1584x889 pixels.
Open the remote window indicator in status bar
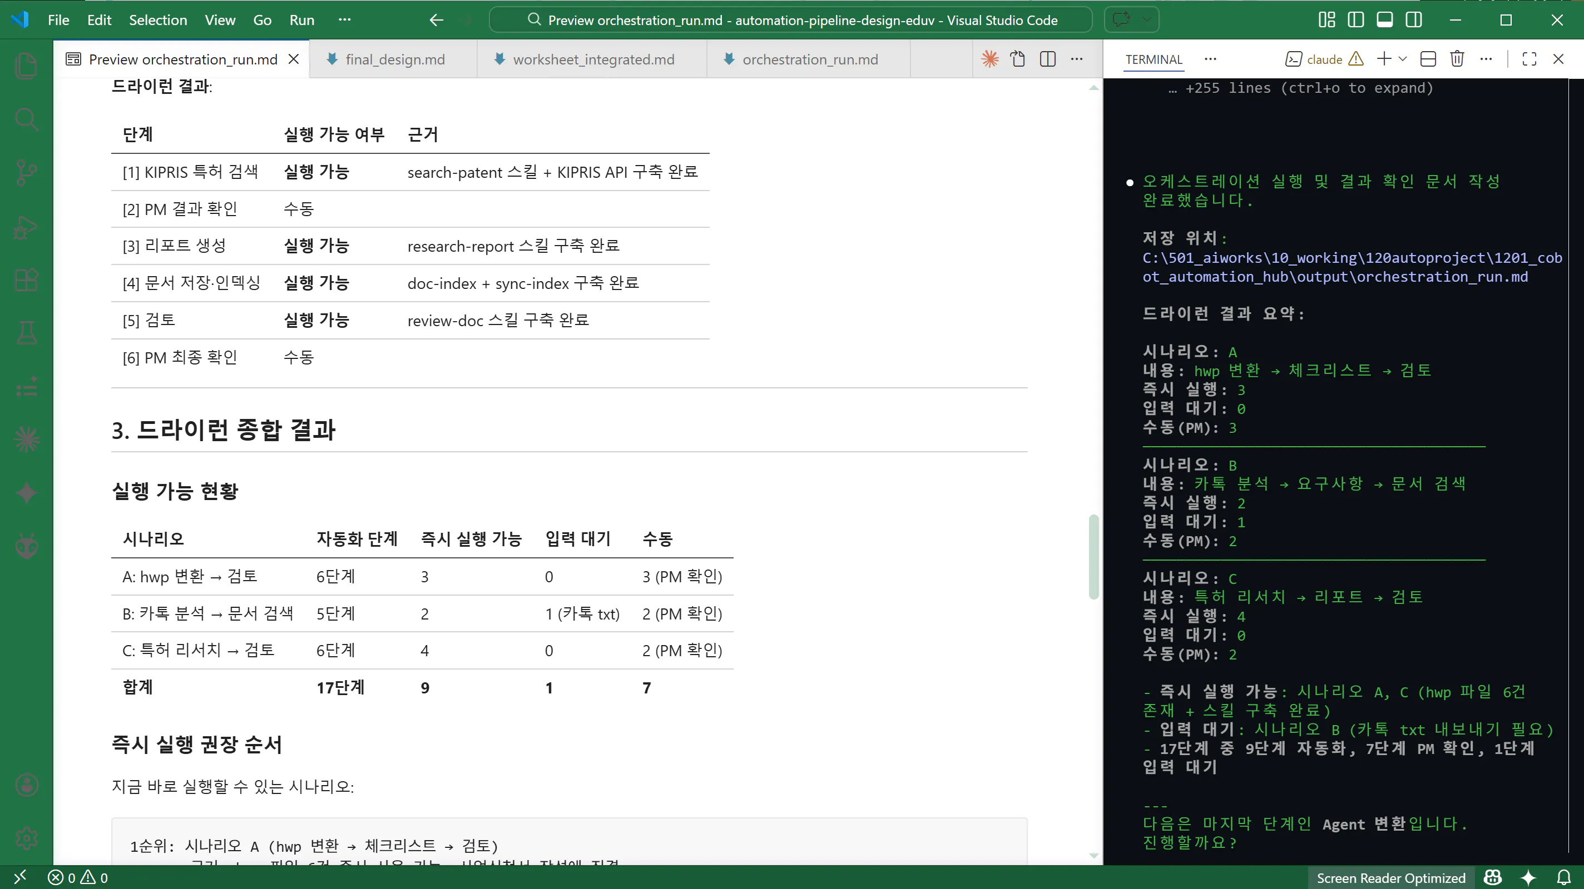pyautogui.click(x=19, y=877)
